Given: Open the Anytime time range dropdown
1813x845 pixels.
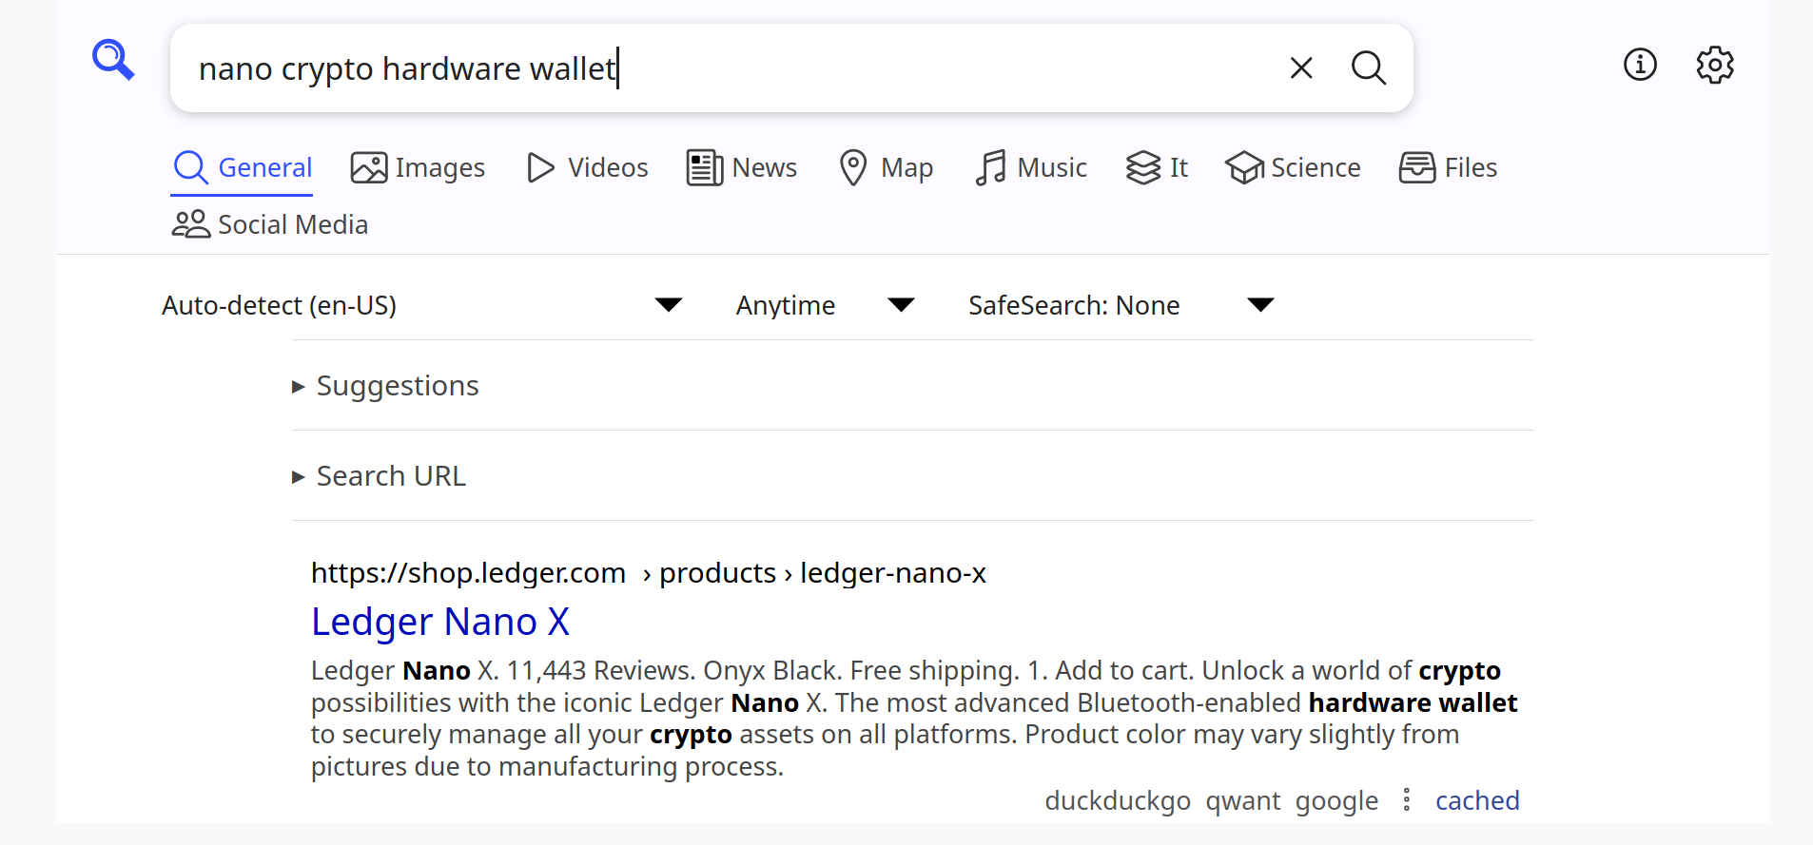Looking at the screenshot, I should click(x=824, y=305).
